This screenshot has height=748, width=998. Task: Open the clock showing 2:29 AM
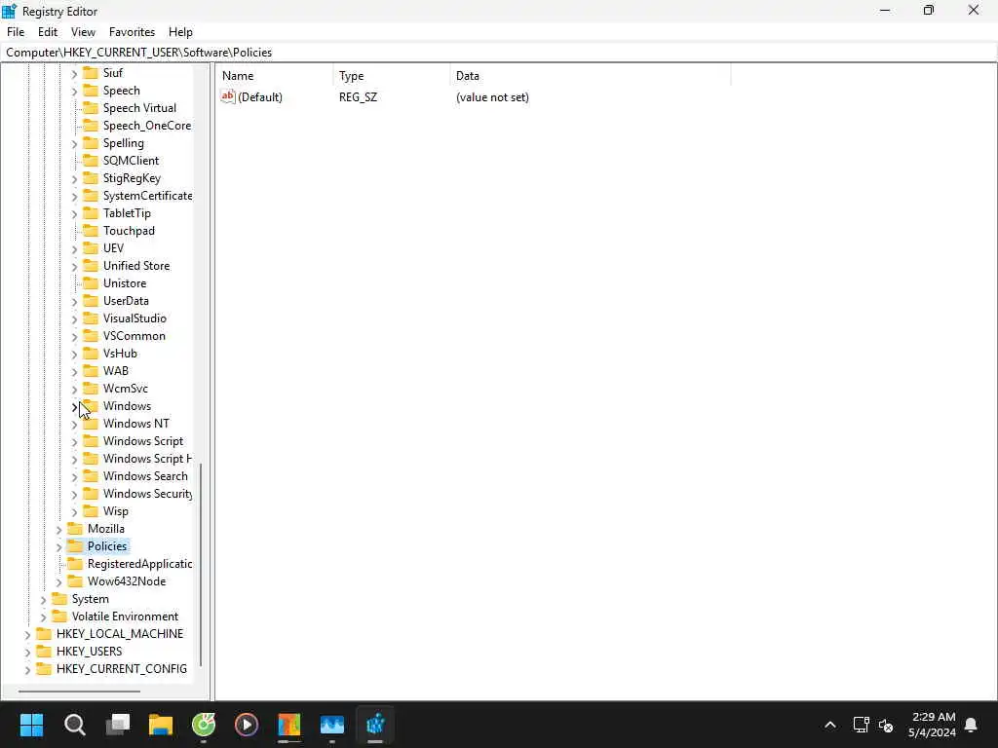(933, 725)
